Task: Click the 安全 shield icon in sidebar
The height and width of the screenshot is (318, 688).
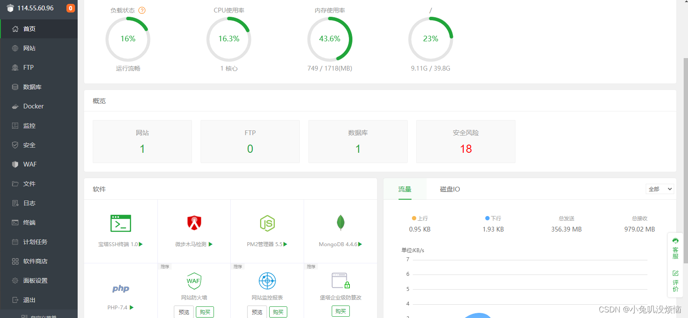Action: [15, 145]
